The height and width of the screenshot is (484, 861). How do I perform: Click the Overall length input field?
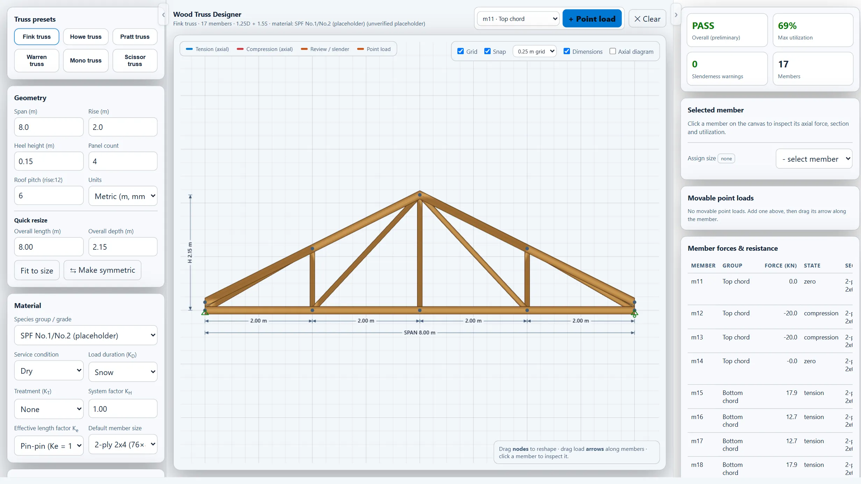point(49,247)
